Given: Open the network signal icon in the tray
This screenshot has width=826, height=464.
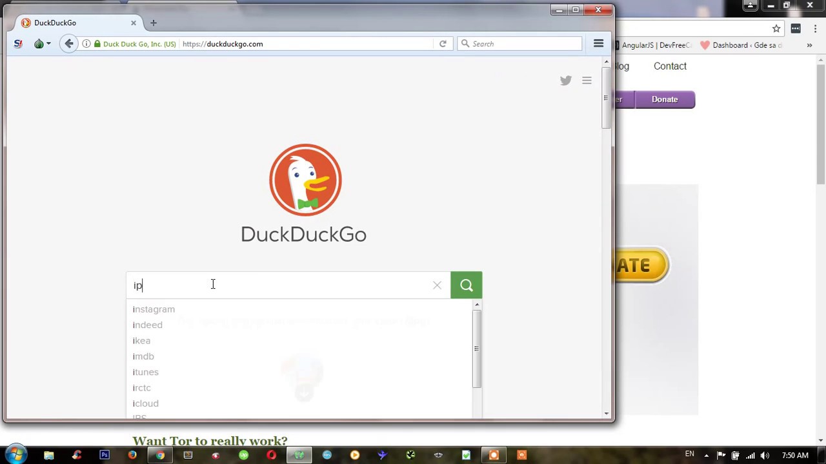Looking at the screenshot, I should coord(750,456).
